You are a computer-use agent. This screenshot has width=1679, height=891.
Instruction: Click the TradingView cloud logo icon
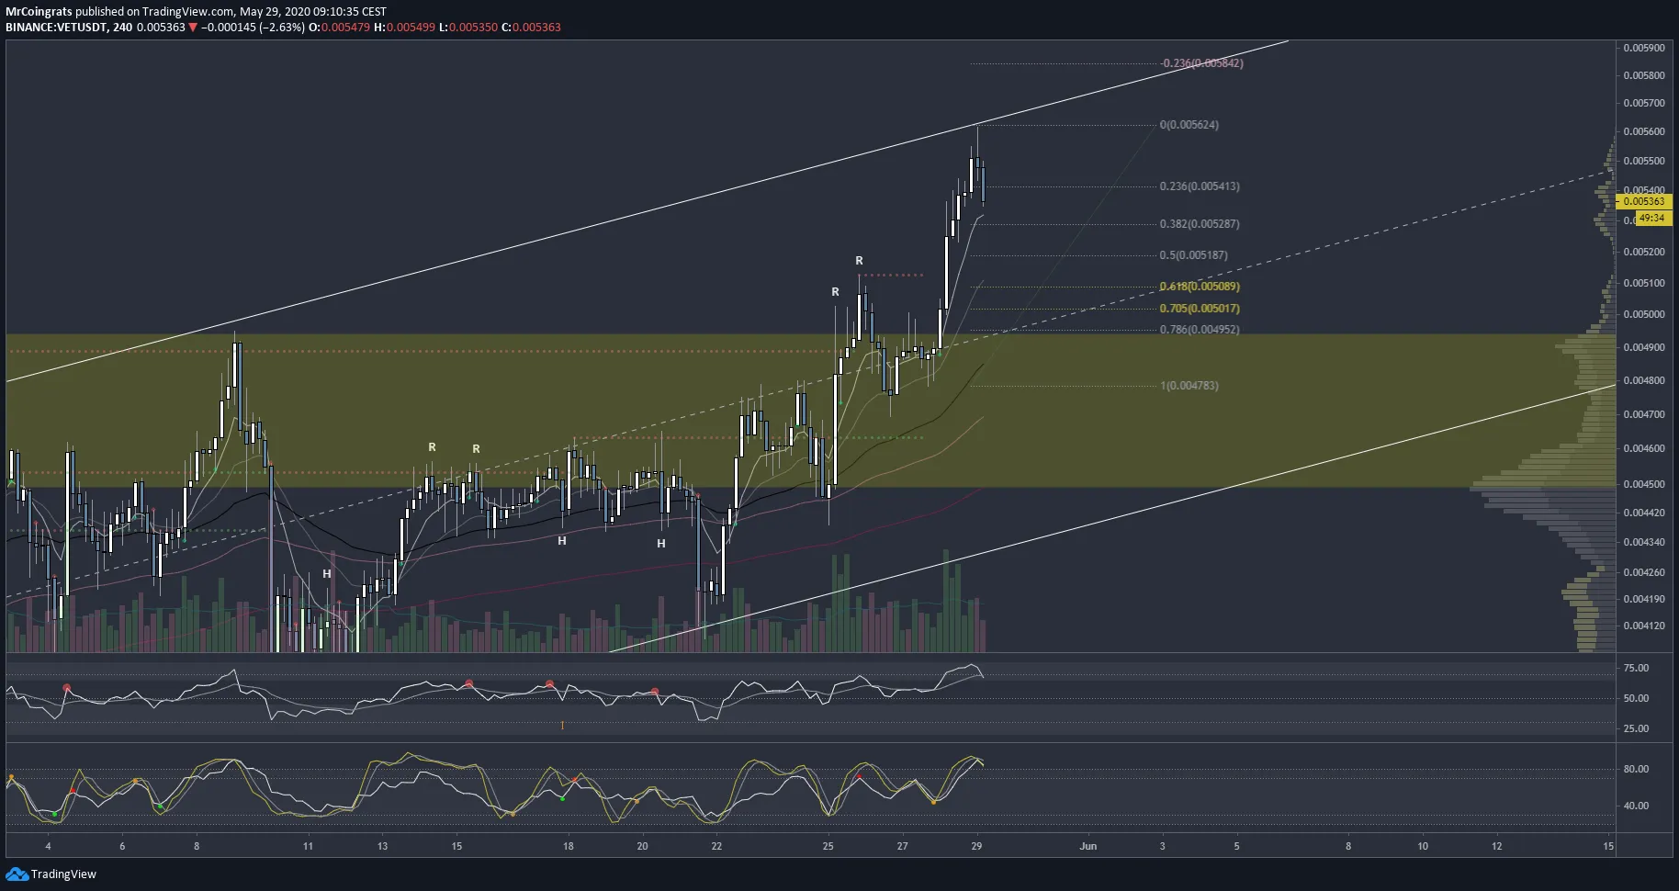pyautogui.click(x=17, y=874)
